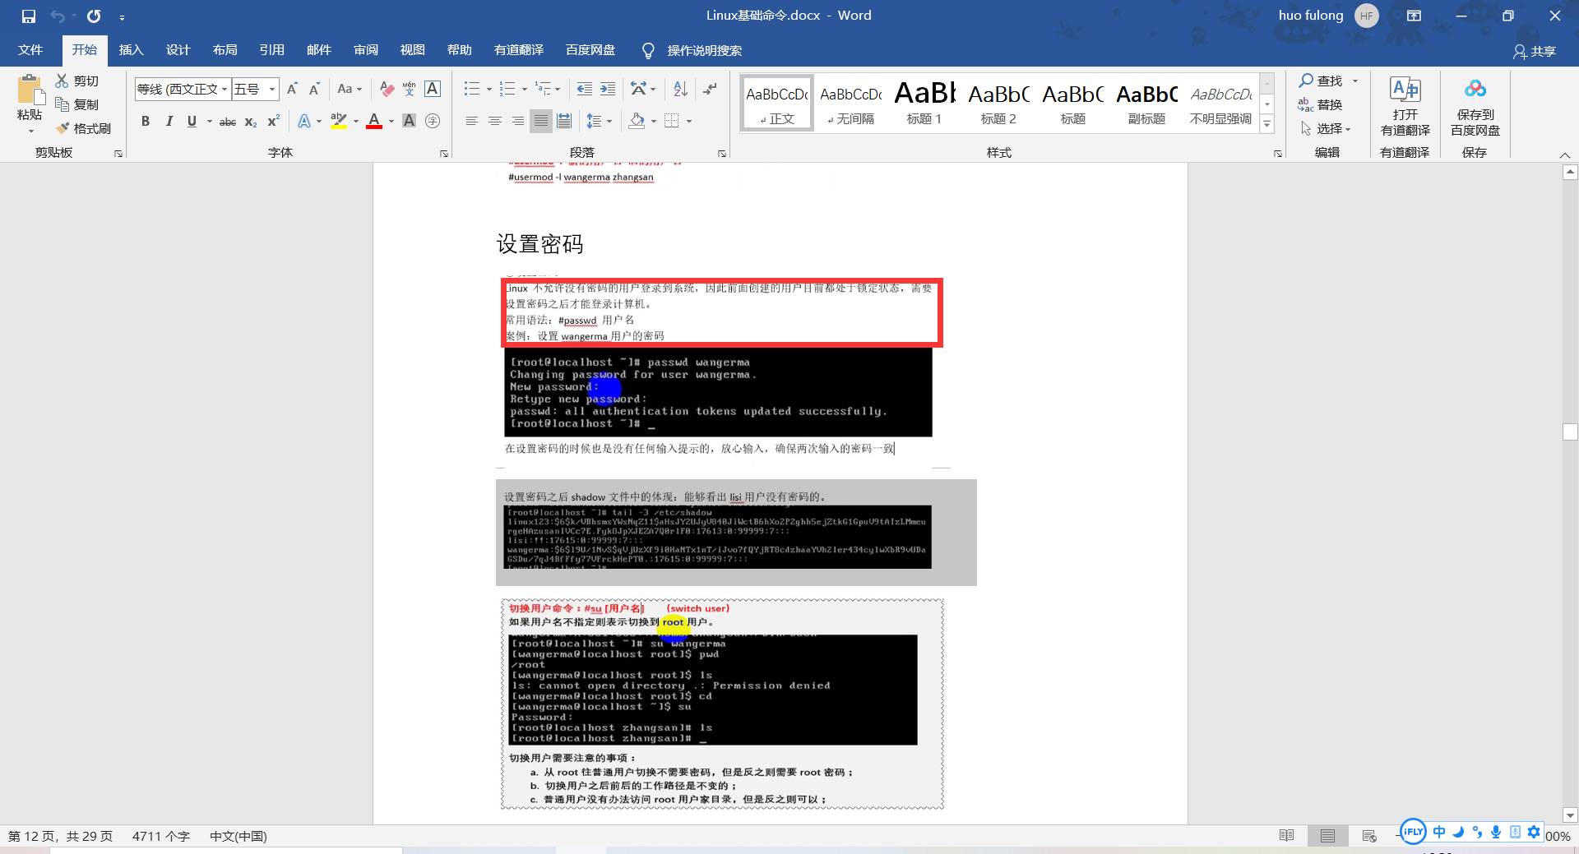This screenshot has width=1579, height=854.
Task: Apply numbered list icon
Action: [x=507, y=89]
